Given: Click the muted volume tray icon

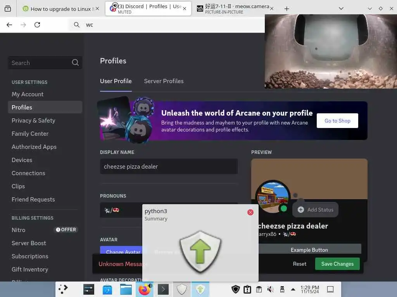Looking at the screenshot, I should tap(271, 289).
